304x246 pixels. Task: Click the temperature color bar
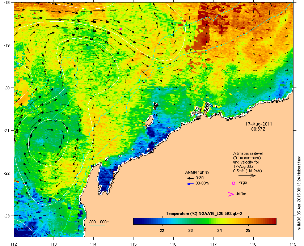point(205,221)
